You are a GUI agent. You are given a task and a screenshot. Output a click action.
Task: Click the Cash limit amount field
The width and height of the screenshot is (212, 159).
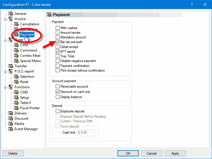point(86,133)
